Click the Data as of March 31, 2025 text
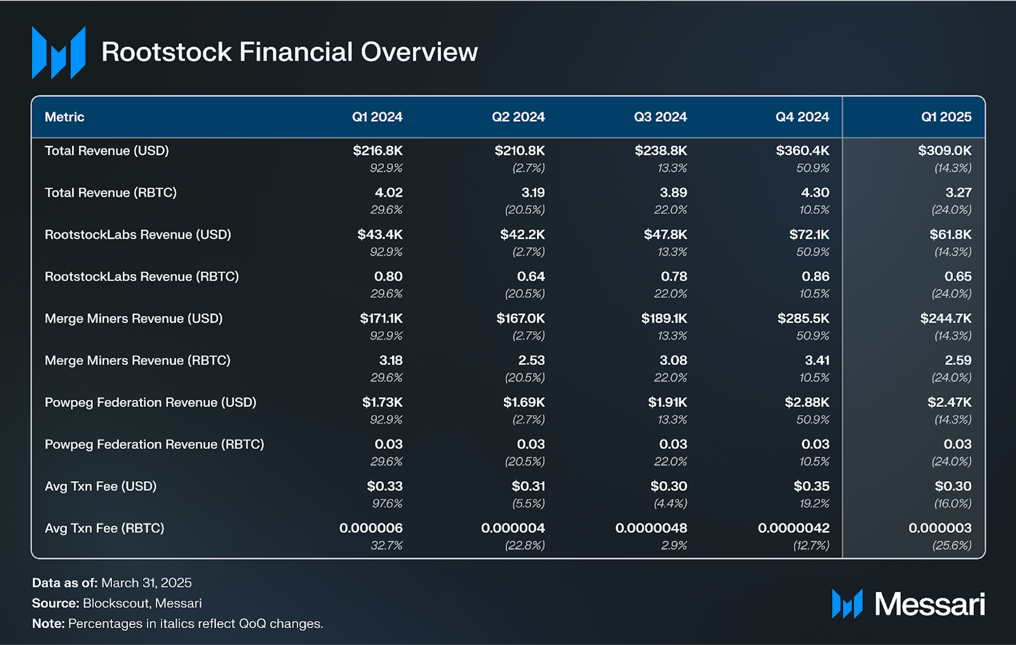1016x645 pixels. point(112,583)
